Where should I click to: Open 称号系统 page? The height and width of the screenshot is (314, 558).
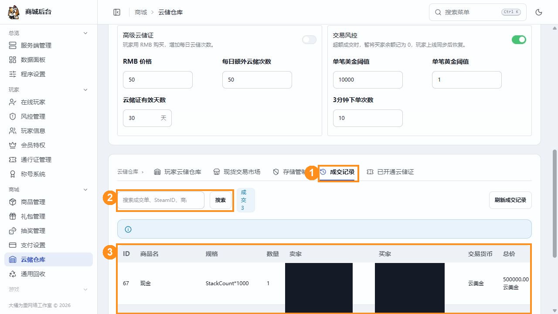pyautogui.click(x=48, y=174)
